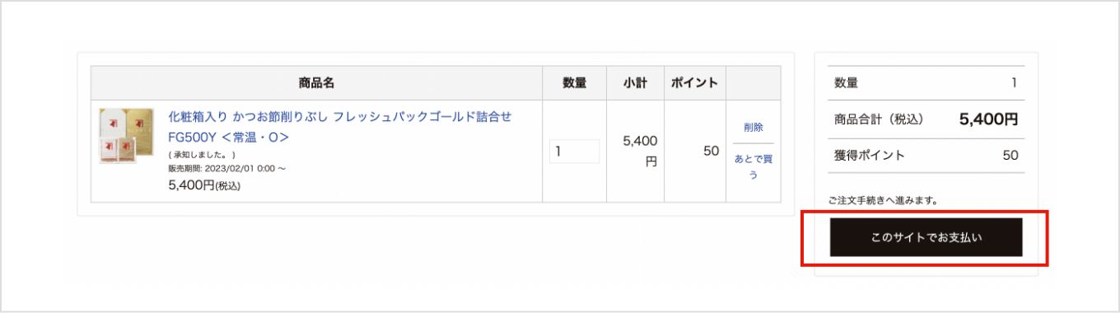Click the 5,400円(税込) price under the product name

204,185
